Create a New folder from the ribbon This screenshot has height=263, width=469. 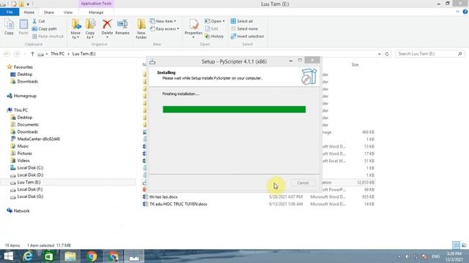[141, 29]
